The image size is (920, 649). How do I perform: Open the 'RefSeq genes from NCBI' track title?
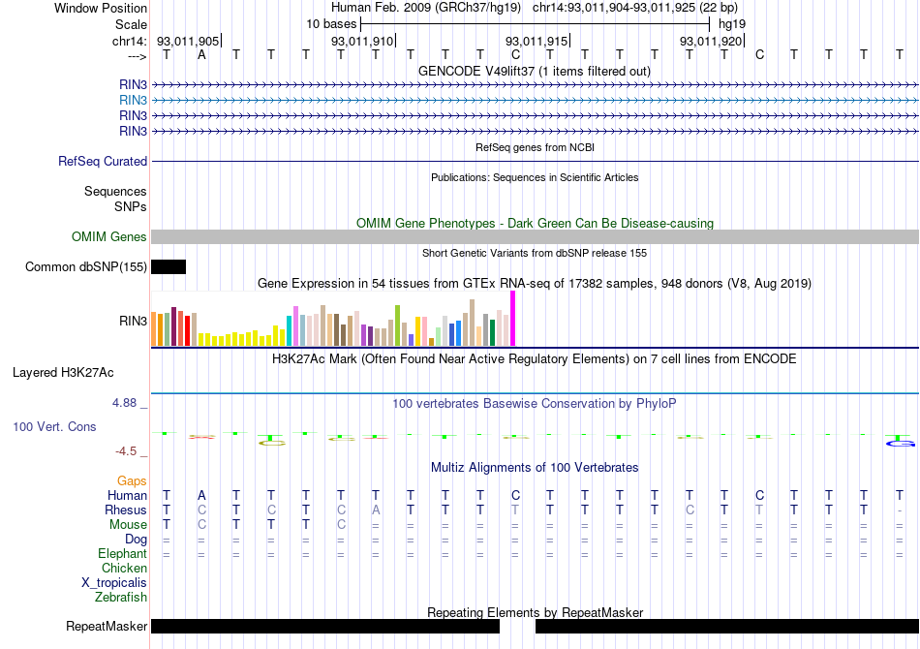[x=535, y=147]
